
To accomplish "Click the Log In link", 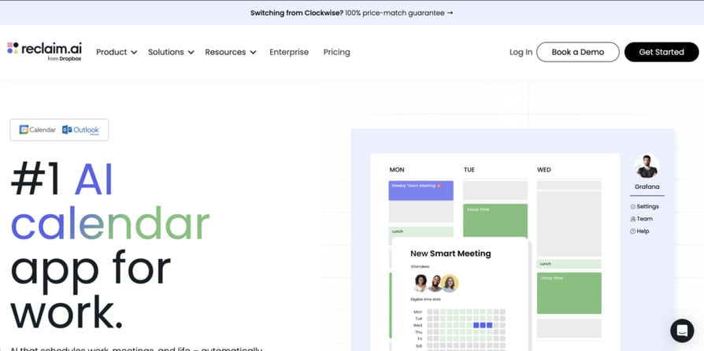I will (x=521, y=52).
